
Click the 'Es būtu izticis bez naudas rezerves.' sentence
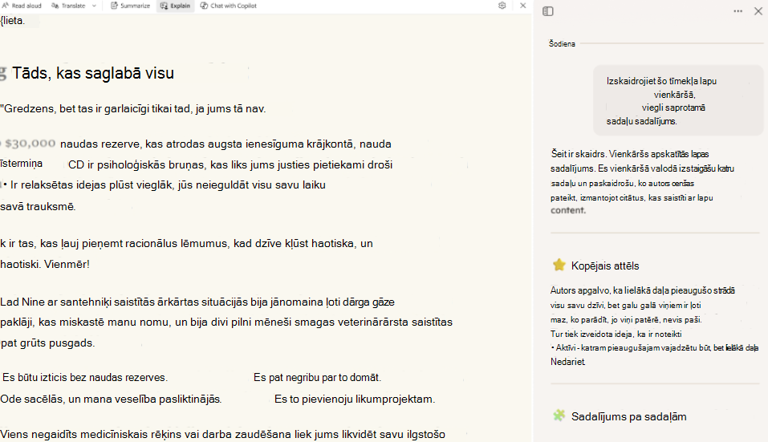[85, 377]
